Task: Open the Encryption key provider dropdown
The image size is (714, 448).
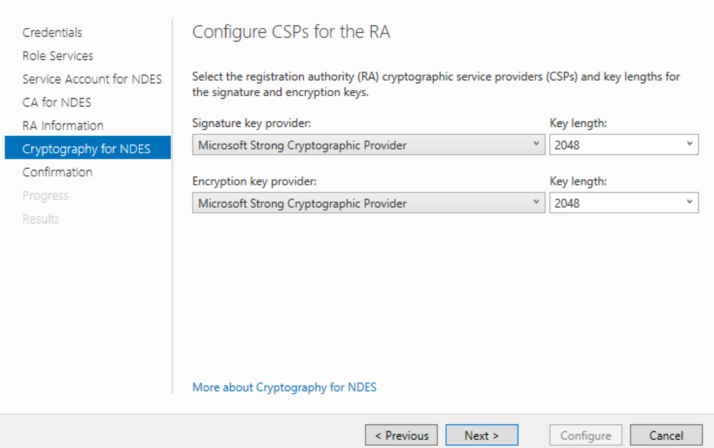Action: click(x=368, y=203)
